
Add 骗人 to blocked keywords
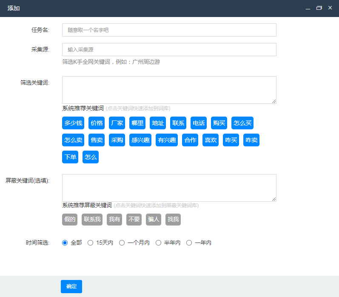click(x=154, y=220)
